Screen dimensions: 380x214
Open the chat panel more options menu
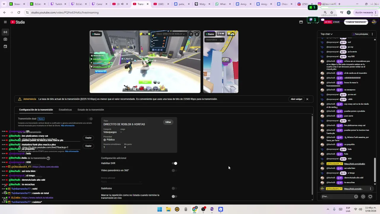point(372,34)
